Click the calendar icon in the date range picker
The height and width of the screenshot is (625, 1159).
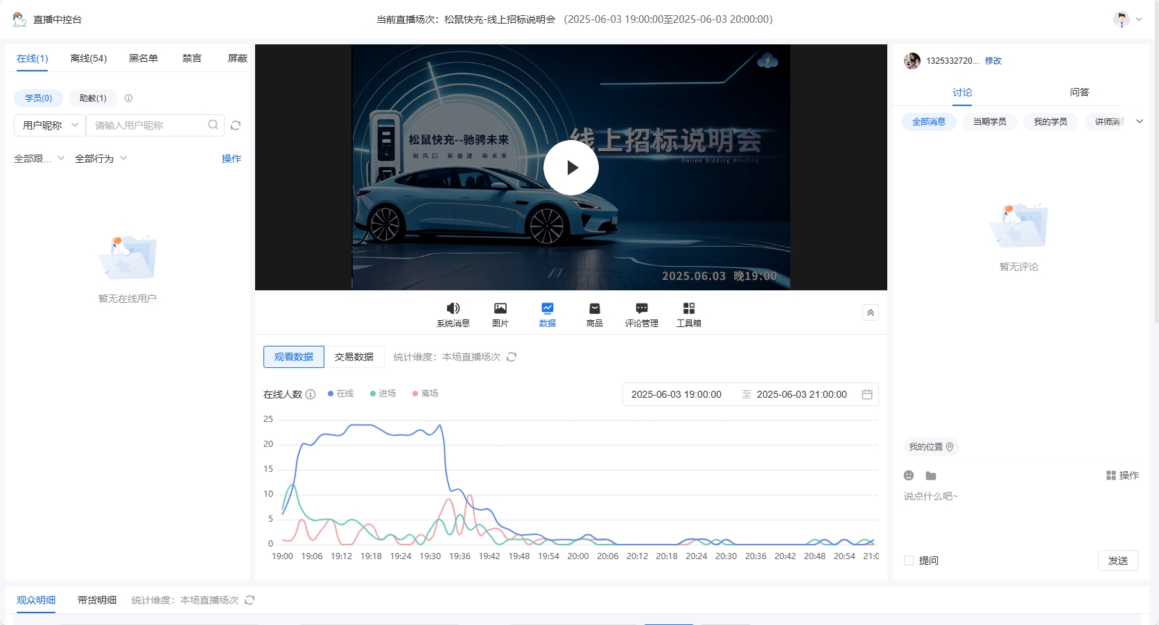click(x=867, y=394)
